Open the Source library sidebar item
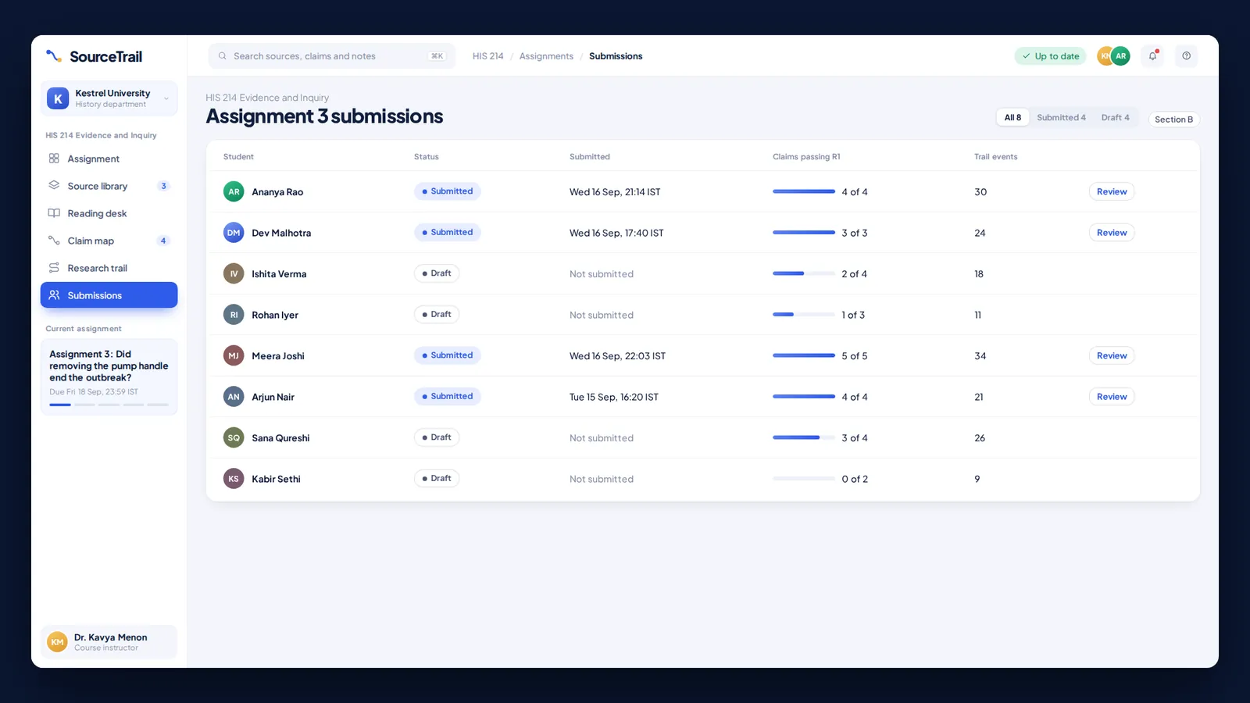 pos(109,186)
